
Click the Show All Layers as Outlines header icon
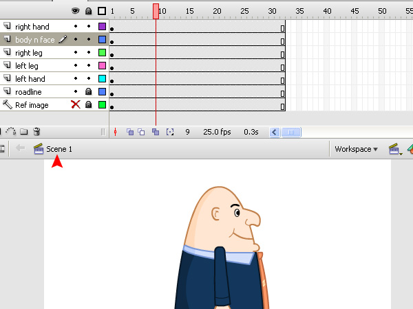point(102,11)
